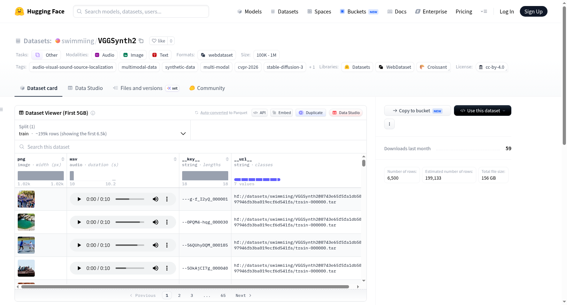The height and width of the screenshot is (305, 567).
Task: Click the Copy to bucket button
Action: [x=417, y=111]
